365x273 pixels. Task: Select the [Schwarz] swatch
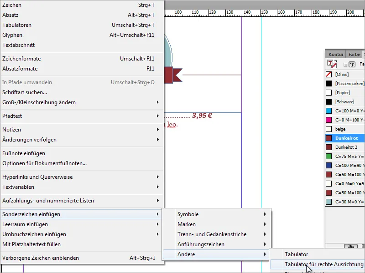(345, 101)
